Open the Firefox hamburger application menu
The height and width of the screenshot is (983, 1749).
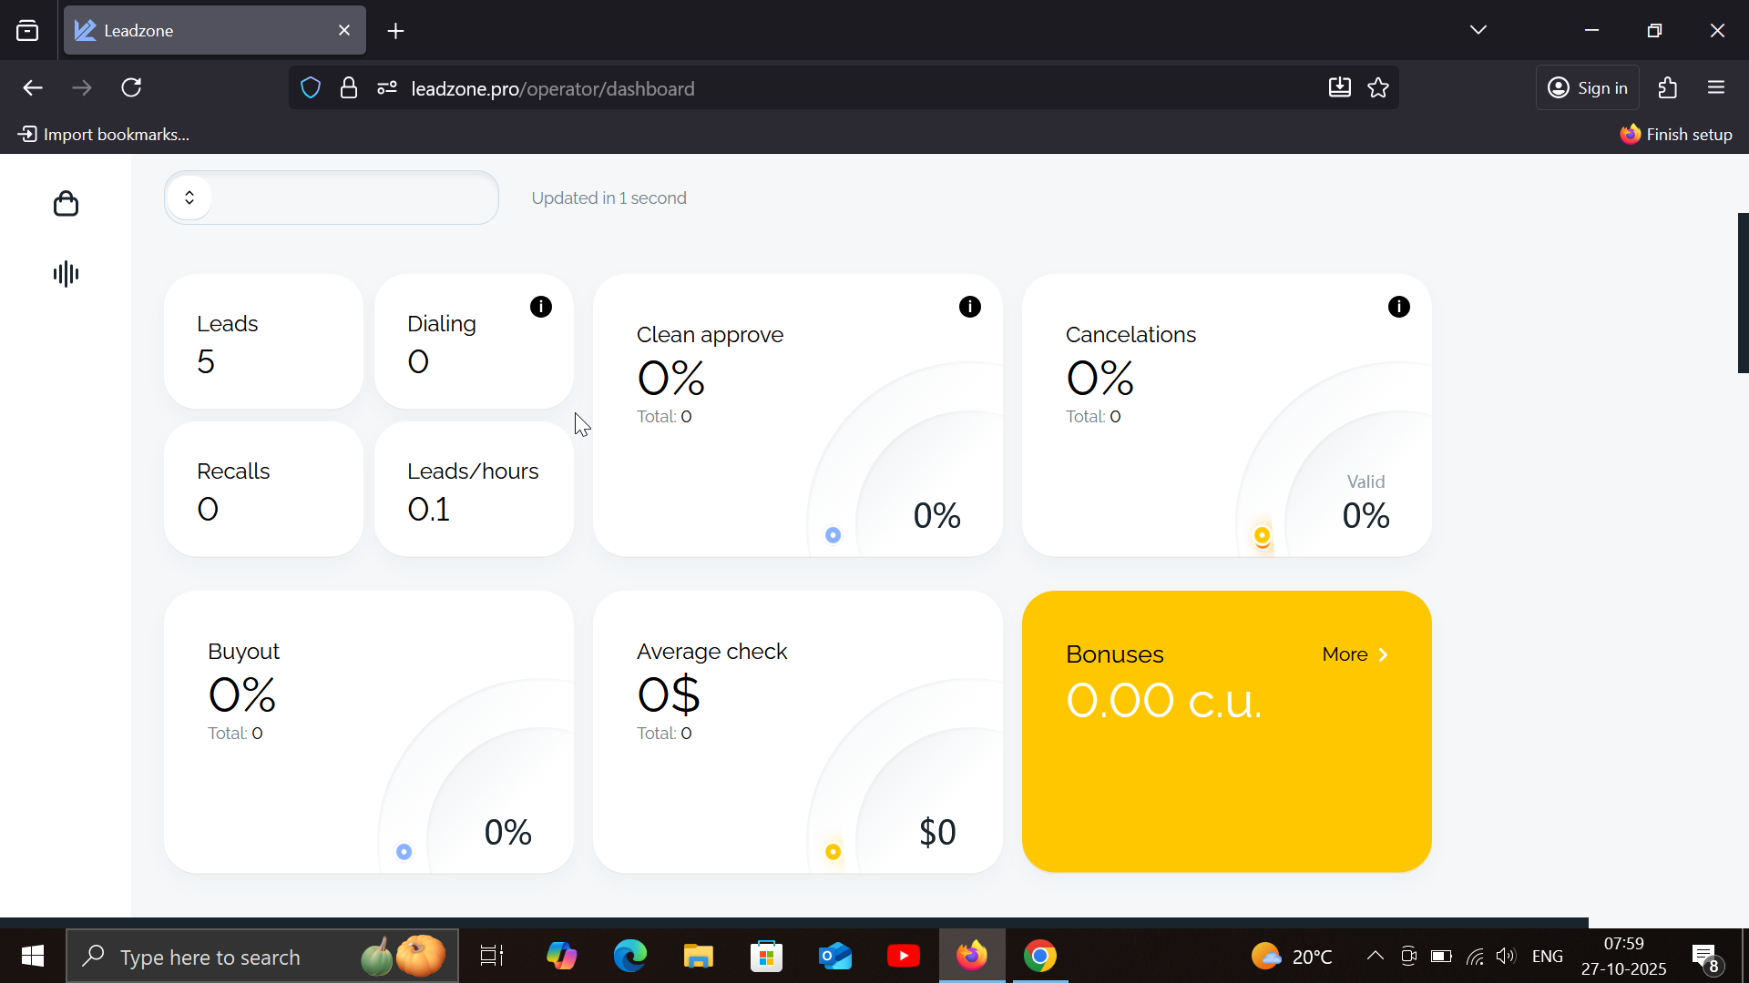(1716, 88)
